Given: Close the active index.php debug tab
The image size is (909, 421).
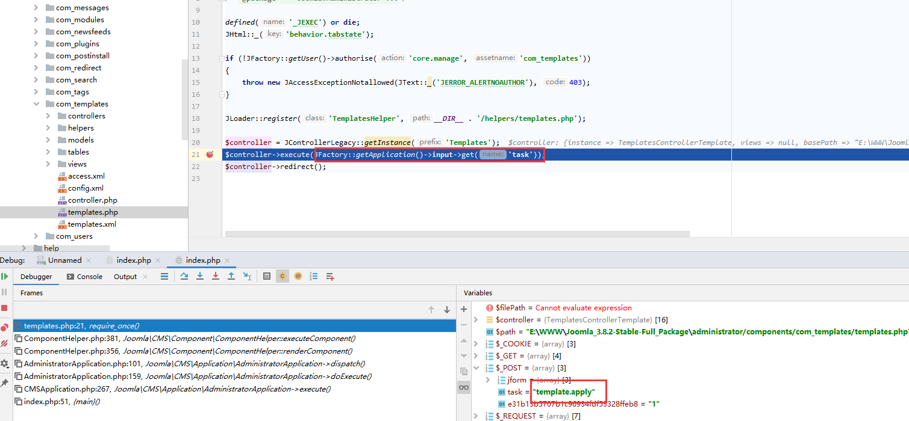Looking at the screenshot, I should click(228, 260).
